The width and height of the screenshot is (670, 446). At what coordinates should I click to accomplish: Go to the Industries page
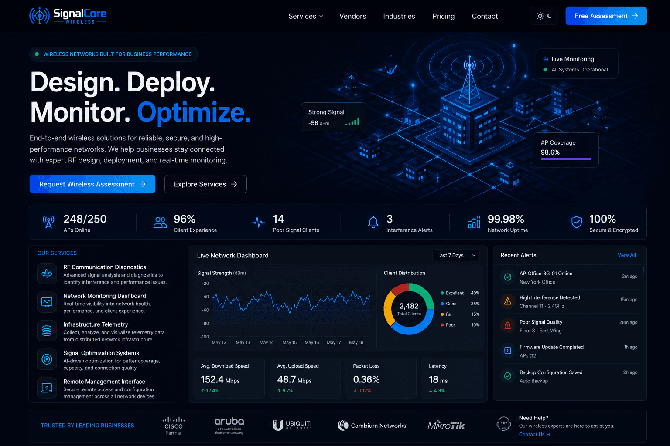[399, 16]
